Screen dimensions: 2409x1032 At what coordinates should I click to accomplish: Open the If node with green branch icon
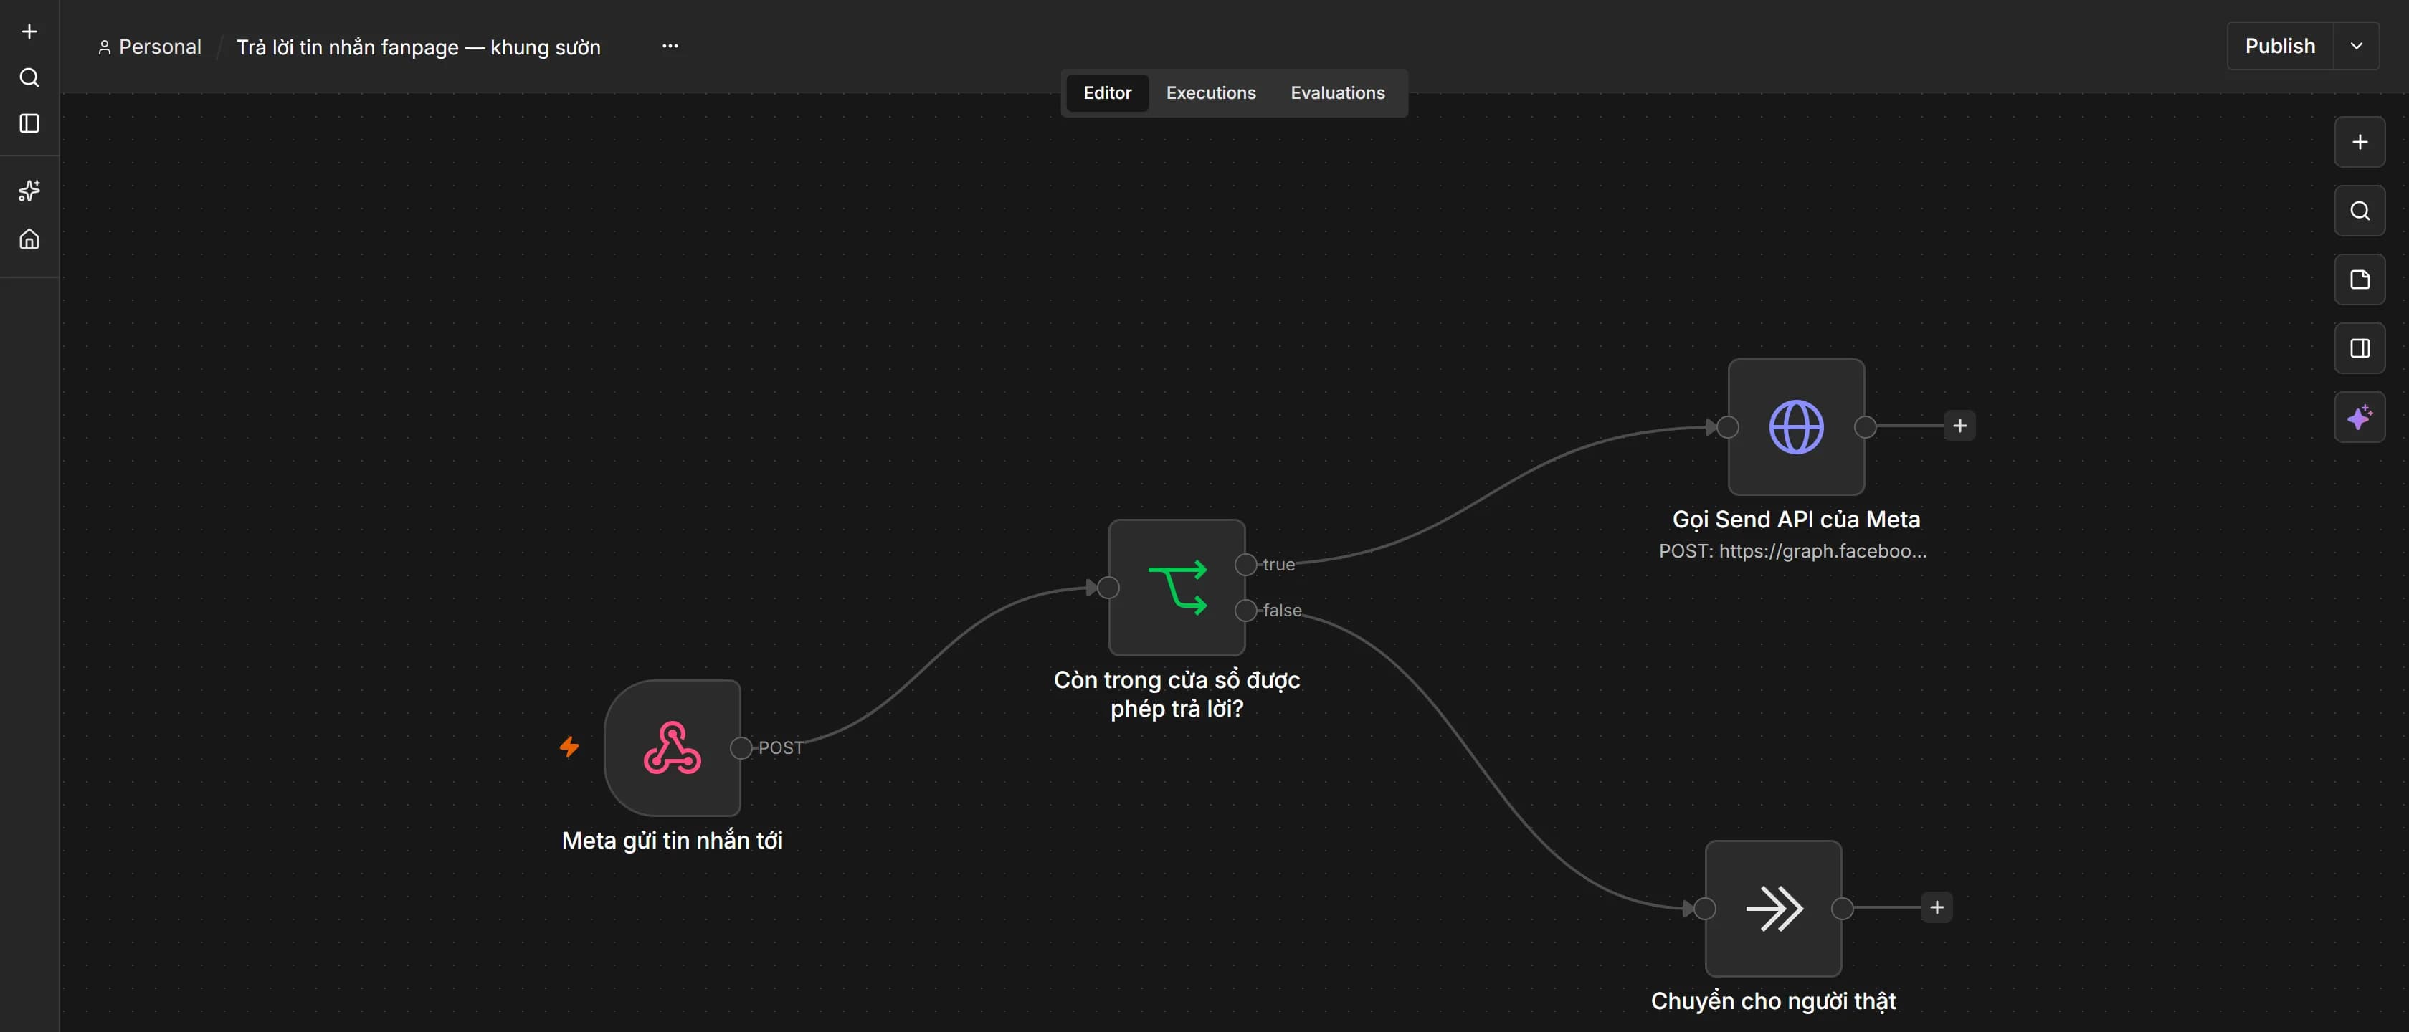(x=1177, y=587)
